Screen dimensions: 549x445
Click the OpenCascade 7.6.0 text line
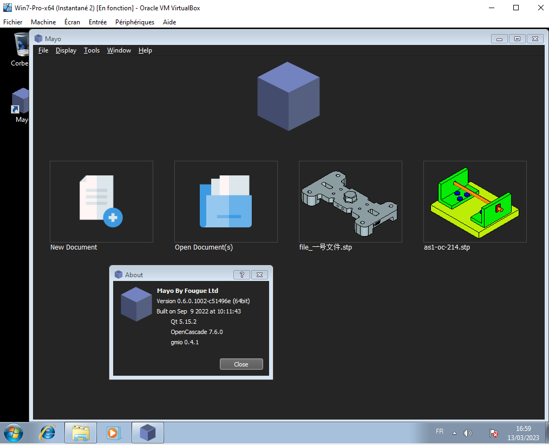197,331
